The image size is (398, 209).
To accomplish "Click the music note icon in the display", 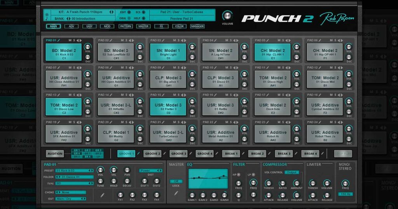I will 47,19.
